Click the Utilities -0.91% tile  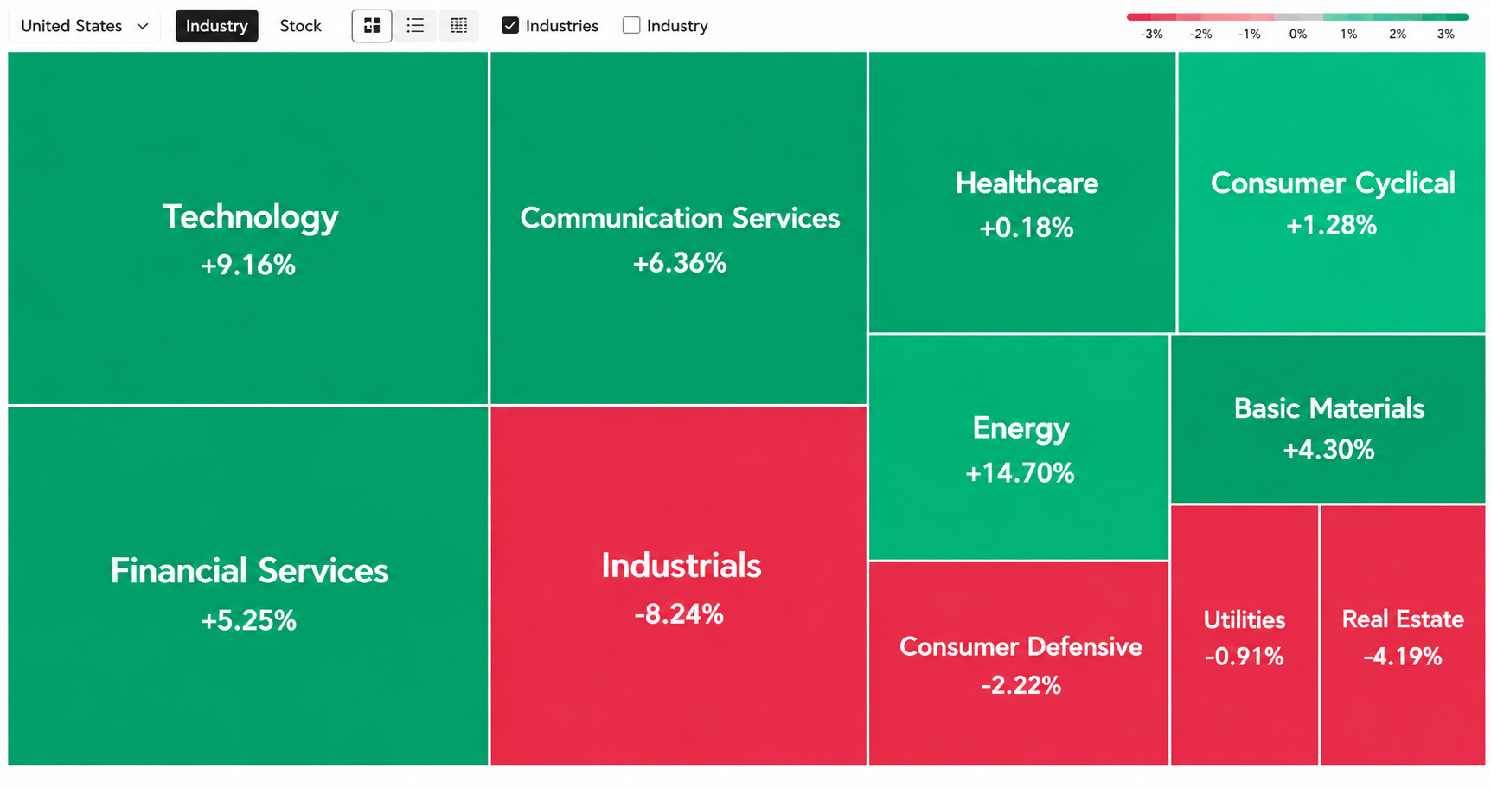(x=1245, y=635)
